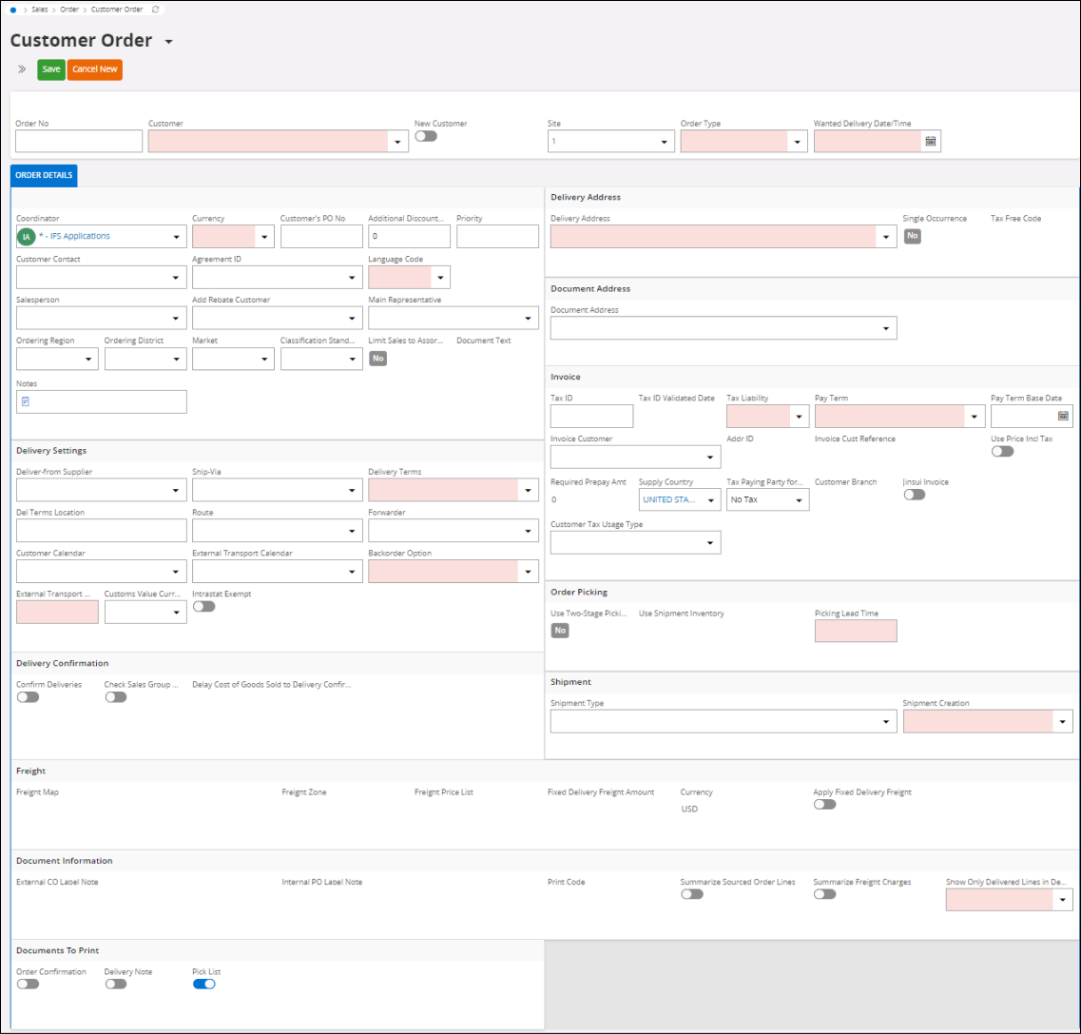Screen dimensions: 1081x1034
Task: Click the refresh icon beside the Customer Order breadcrumb
Action: (x=156, y=10)
